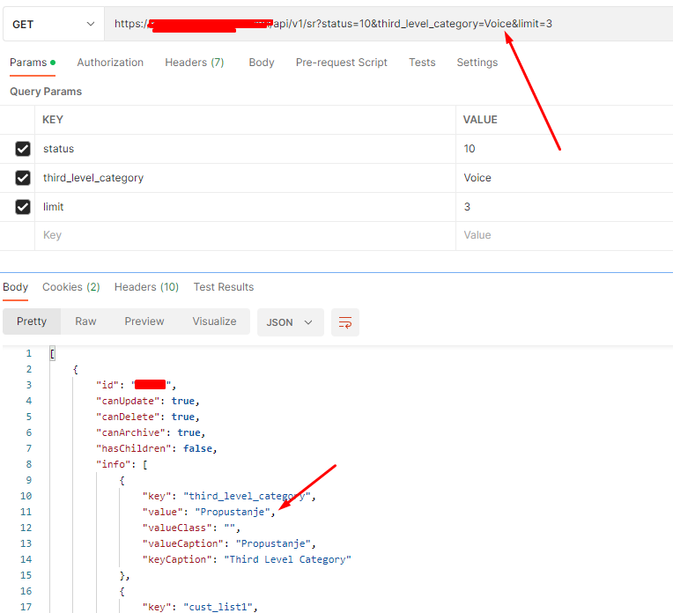Open the Tests tab
The image size is (673, 613).
click(422, 63)
